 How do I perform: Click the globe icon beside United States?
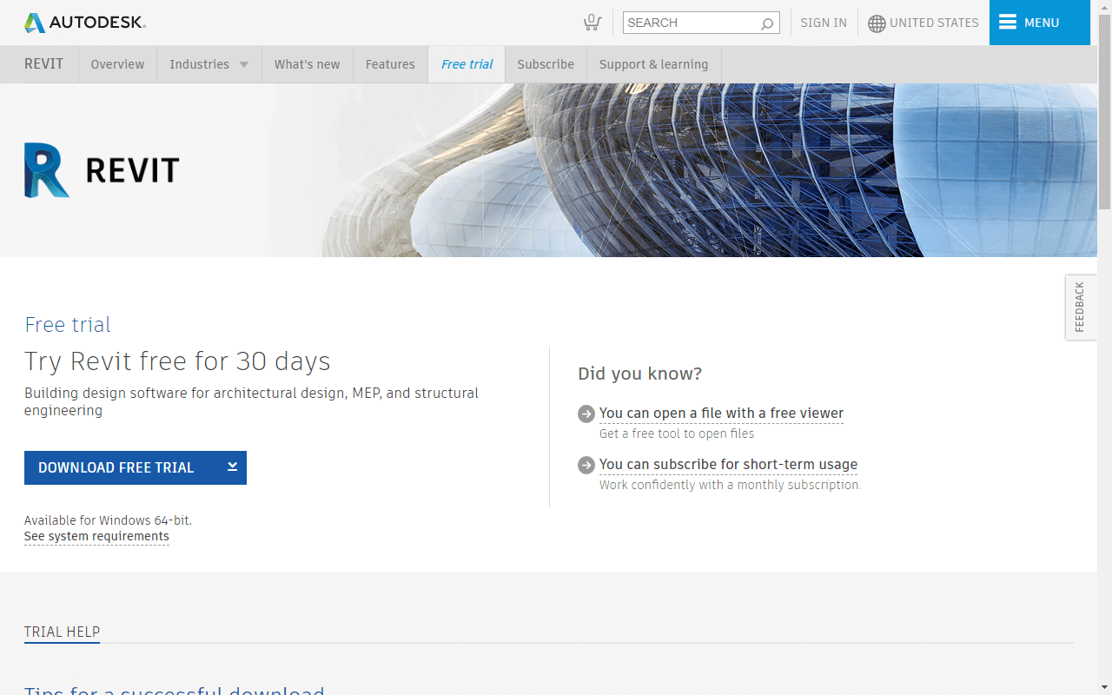pyautogui.click(x=877, y=23)
